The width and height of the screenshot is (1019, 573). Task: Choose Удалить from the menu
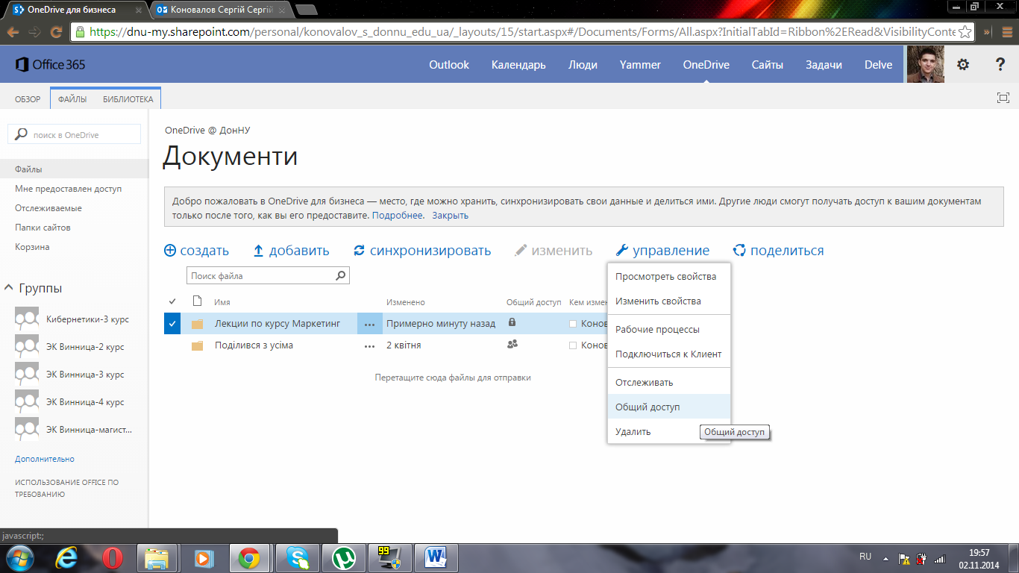669,432
